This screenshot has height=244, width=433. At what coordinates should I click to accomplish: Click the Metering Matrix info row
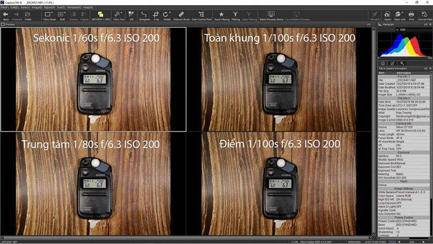pos(404,174)
